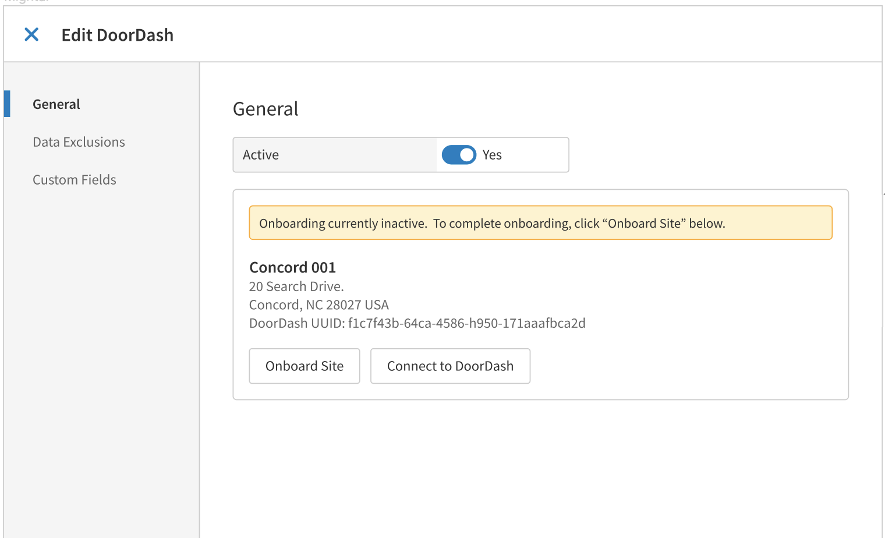The height and width of the screenshot is (538, 885).
Task: Click the Edit DoorDash title text
Action: (x=117, y=35)
